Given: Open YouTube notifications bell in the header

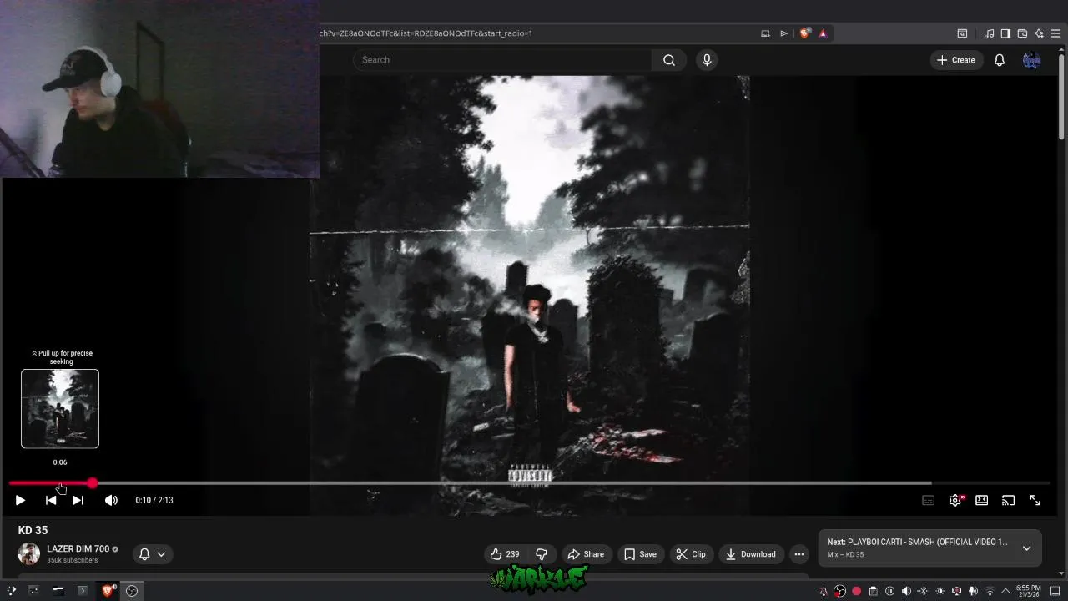Looking at the screenshot, I should coord(999,60).
